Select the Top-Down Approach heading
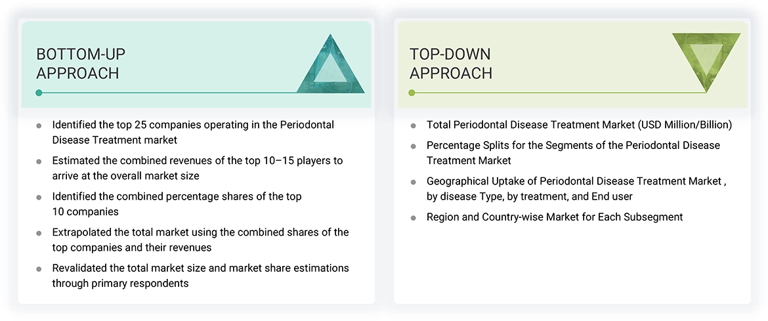The height and width of the screenshot is (321, 768). (x=450, y=64)
